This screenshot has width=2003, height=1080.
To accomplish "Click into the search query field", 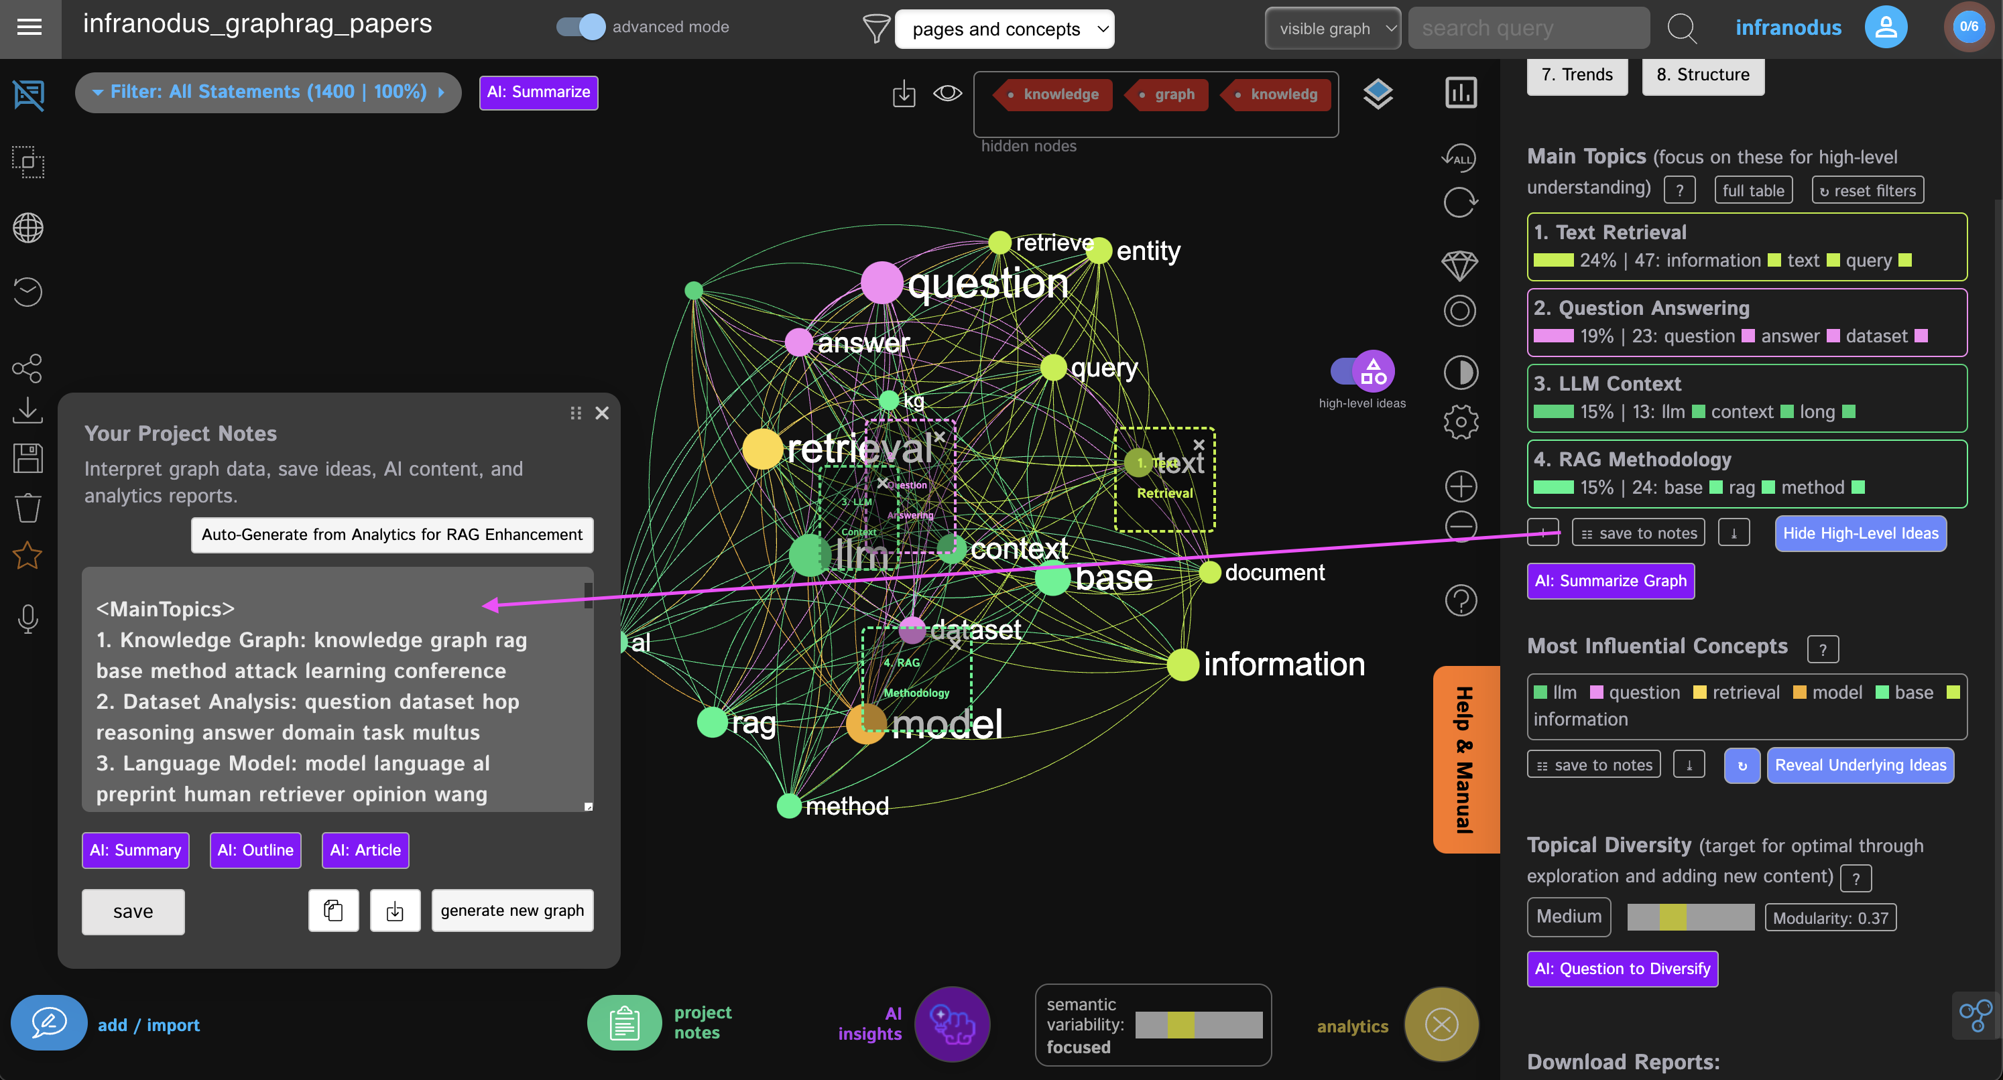I will point(1528,28).
